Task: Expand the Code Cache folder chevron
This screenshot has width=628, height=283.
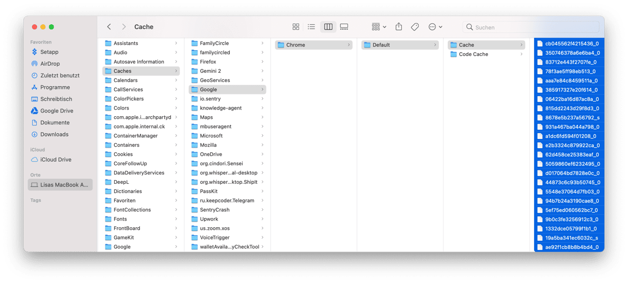Action: [x=521, y=54]
